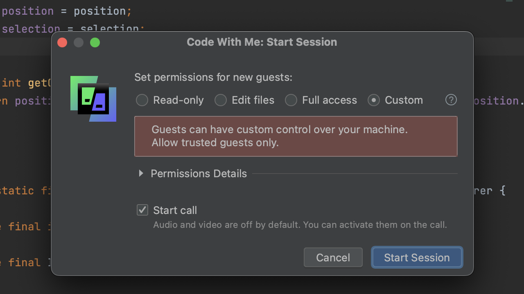Click the red trusted guests warning banner

click(296, 136)
